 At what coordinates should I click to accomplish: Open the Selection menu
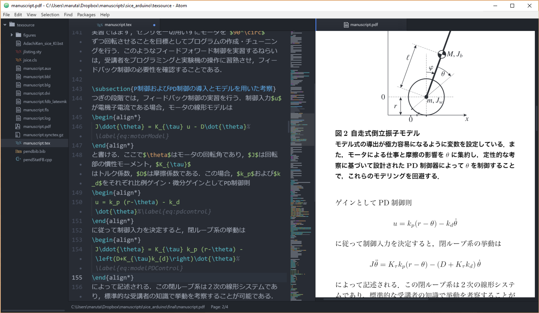[x=50, y=15]
